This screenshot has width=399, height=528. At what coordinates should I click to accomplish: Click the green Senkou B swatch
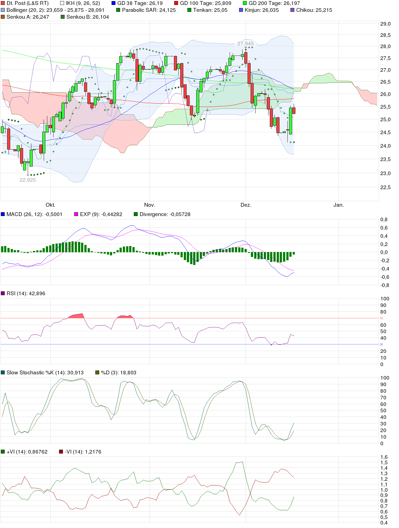[x=63, y=17]
